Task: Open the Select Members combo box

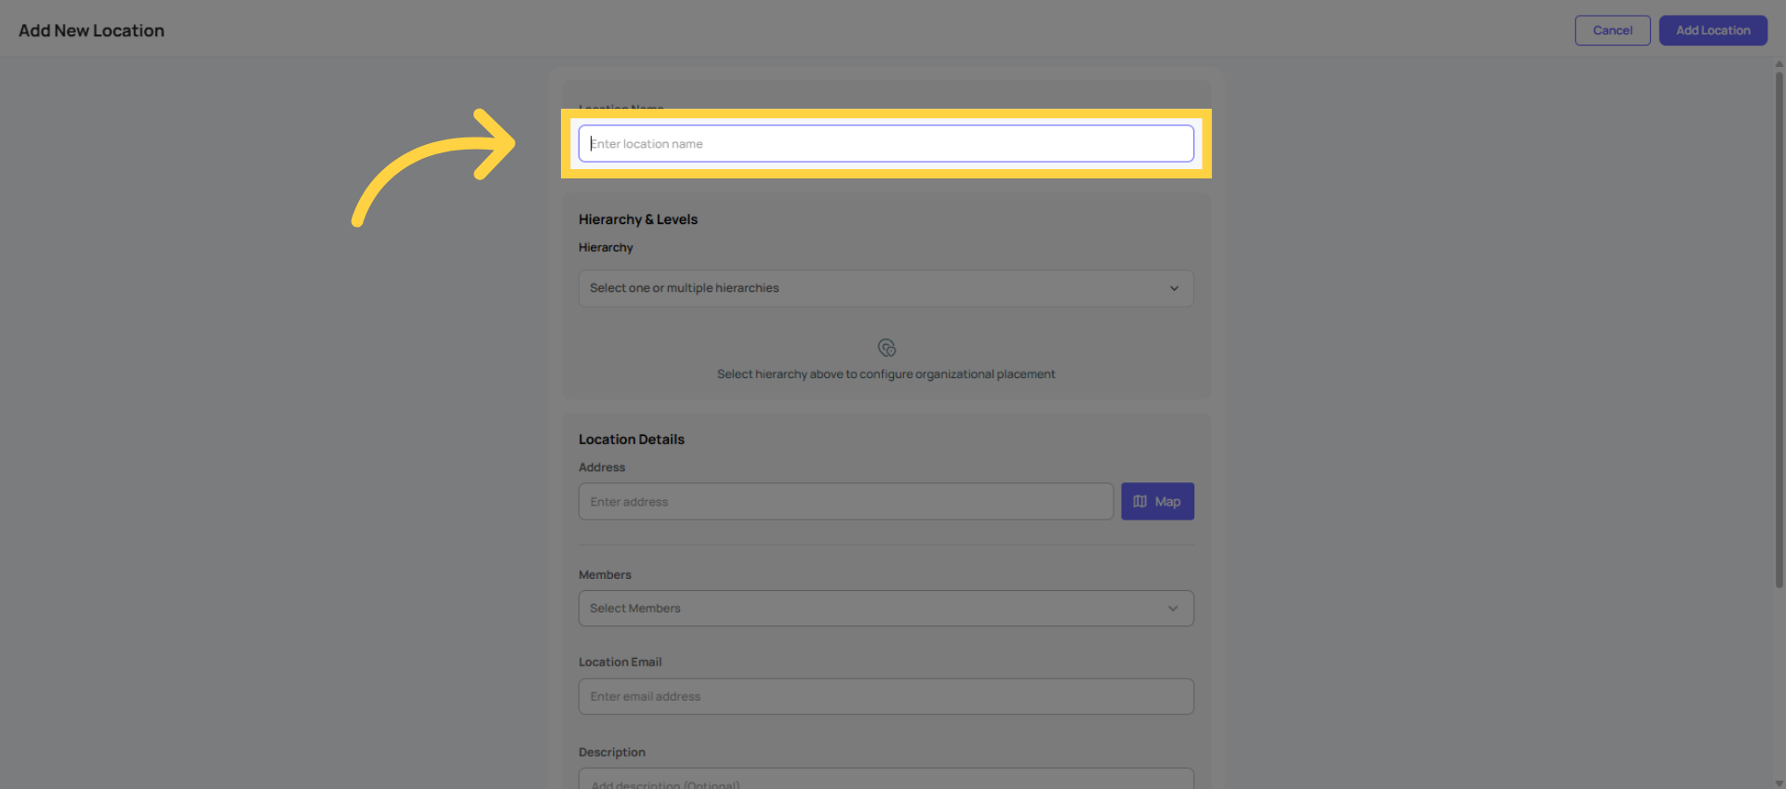Action: point(886,608)
